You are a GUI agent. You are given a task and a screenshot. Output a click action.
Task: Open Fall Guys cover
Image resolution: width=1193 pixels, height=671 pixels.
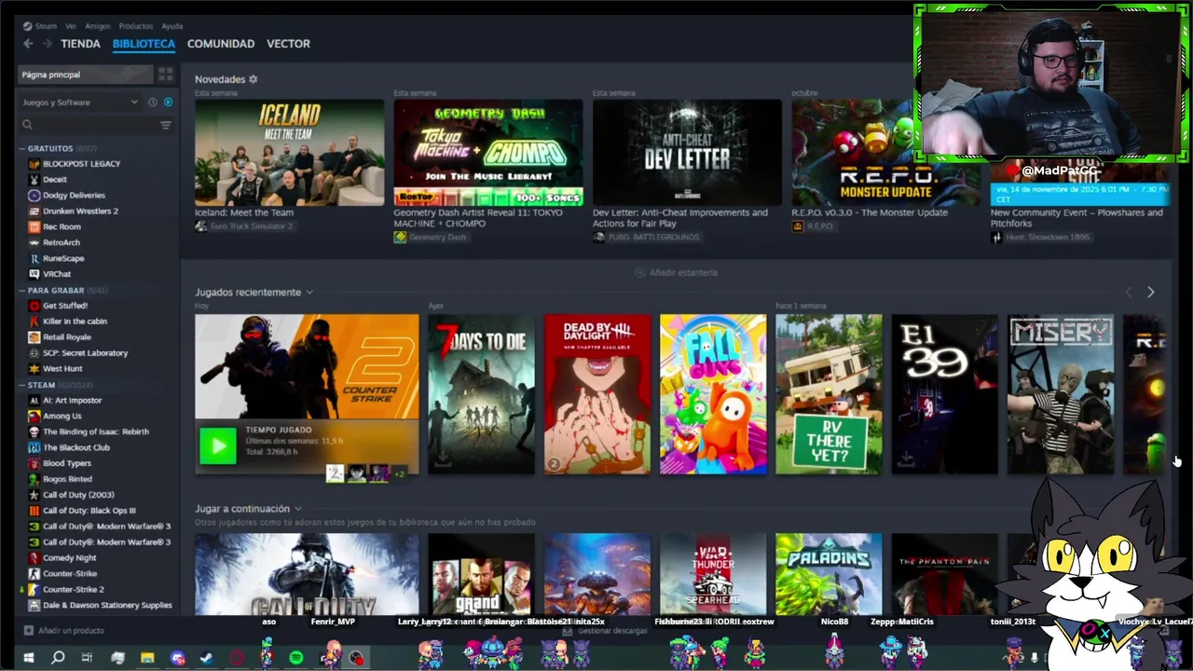(x=713, y=394)
